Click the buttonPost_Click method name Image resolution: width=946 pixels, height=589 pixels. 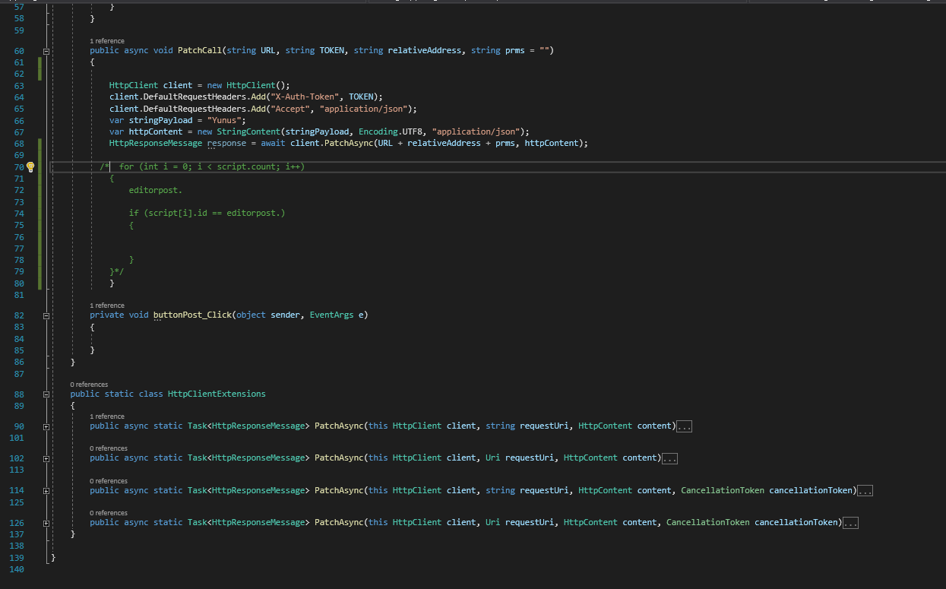(192, 315)
